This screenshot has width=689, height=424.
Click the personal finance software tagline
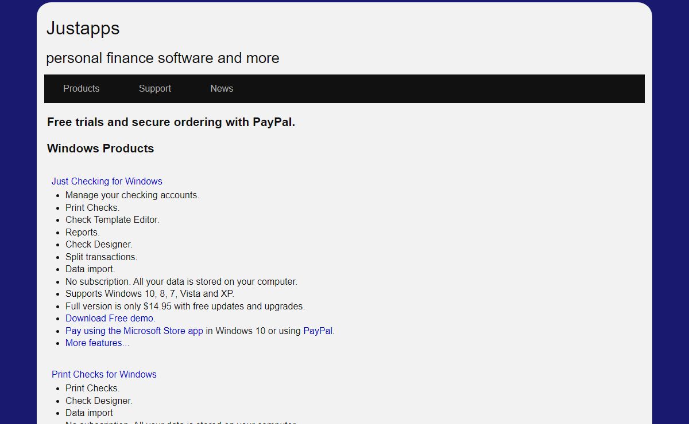click(x=162, y=58)
